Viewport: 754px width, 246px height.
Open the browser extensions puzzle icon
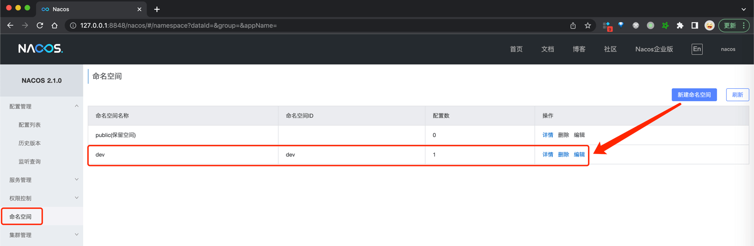coord(680,26)
